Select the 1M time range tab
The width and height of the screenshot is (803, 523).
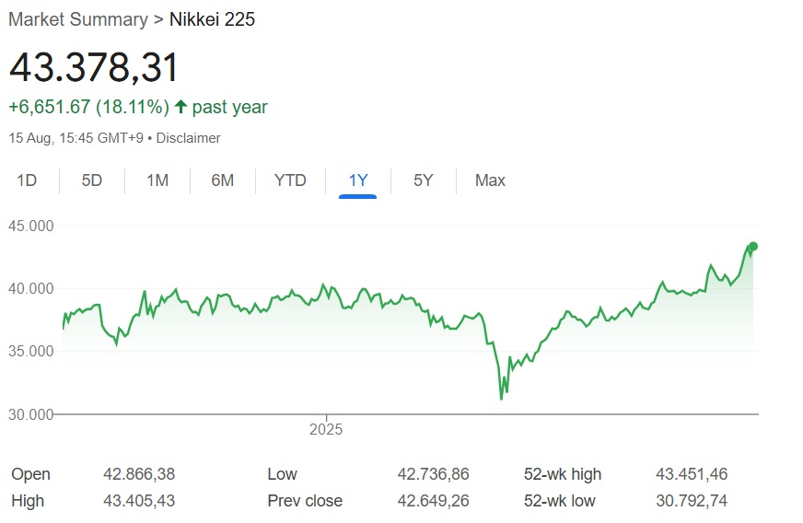tap(157, 180)
